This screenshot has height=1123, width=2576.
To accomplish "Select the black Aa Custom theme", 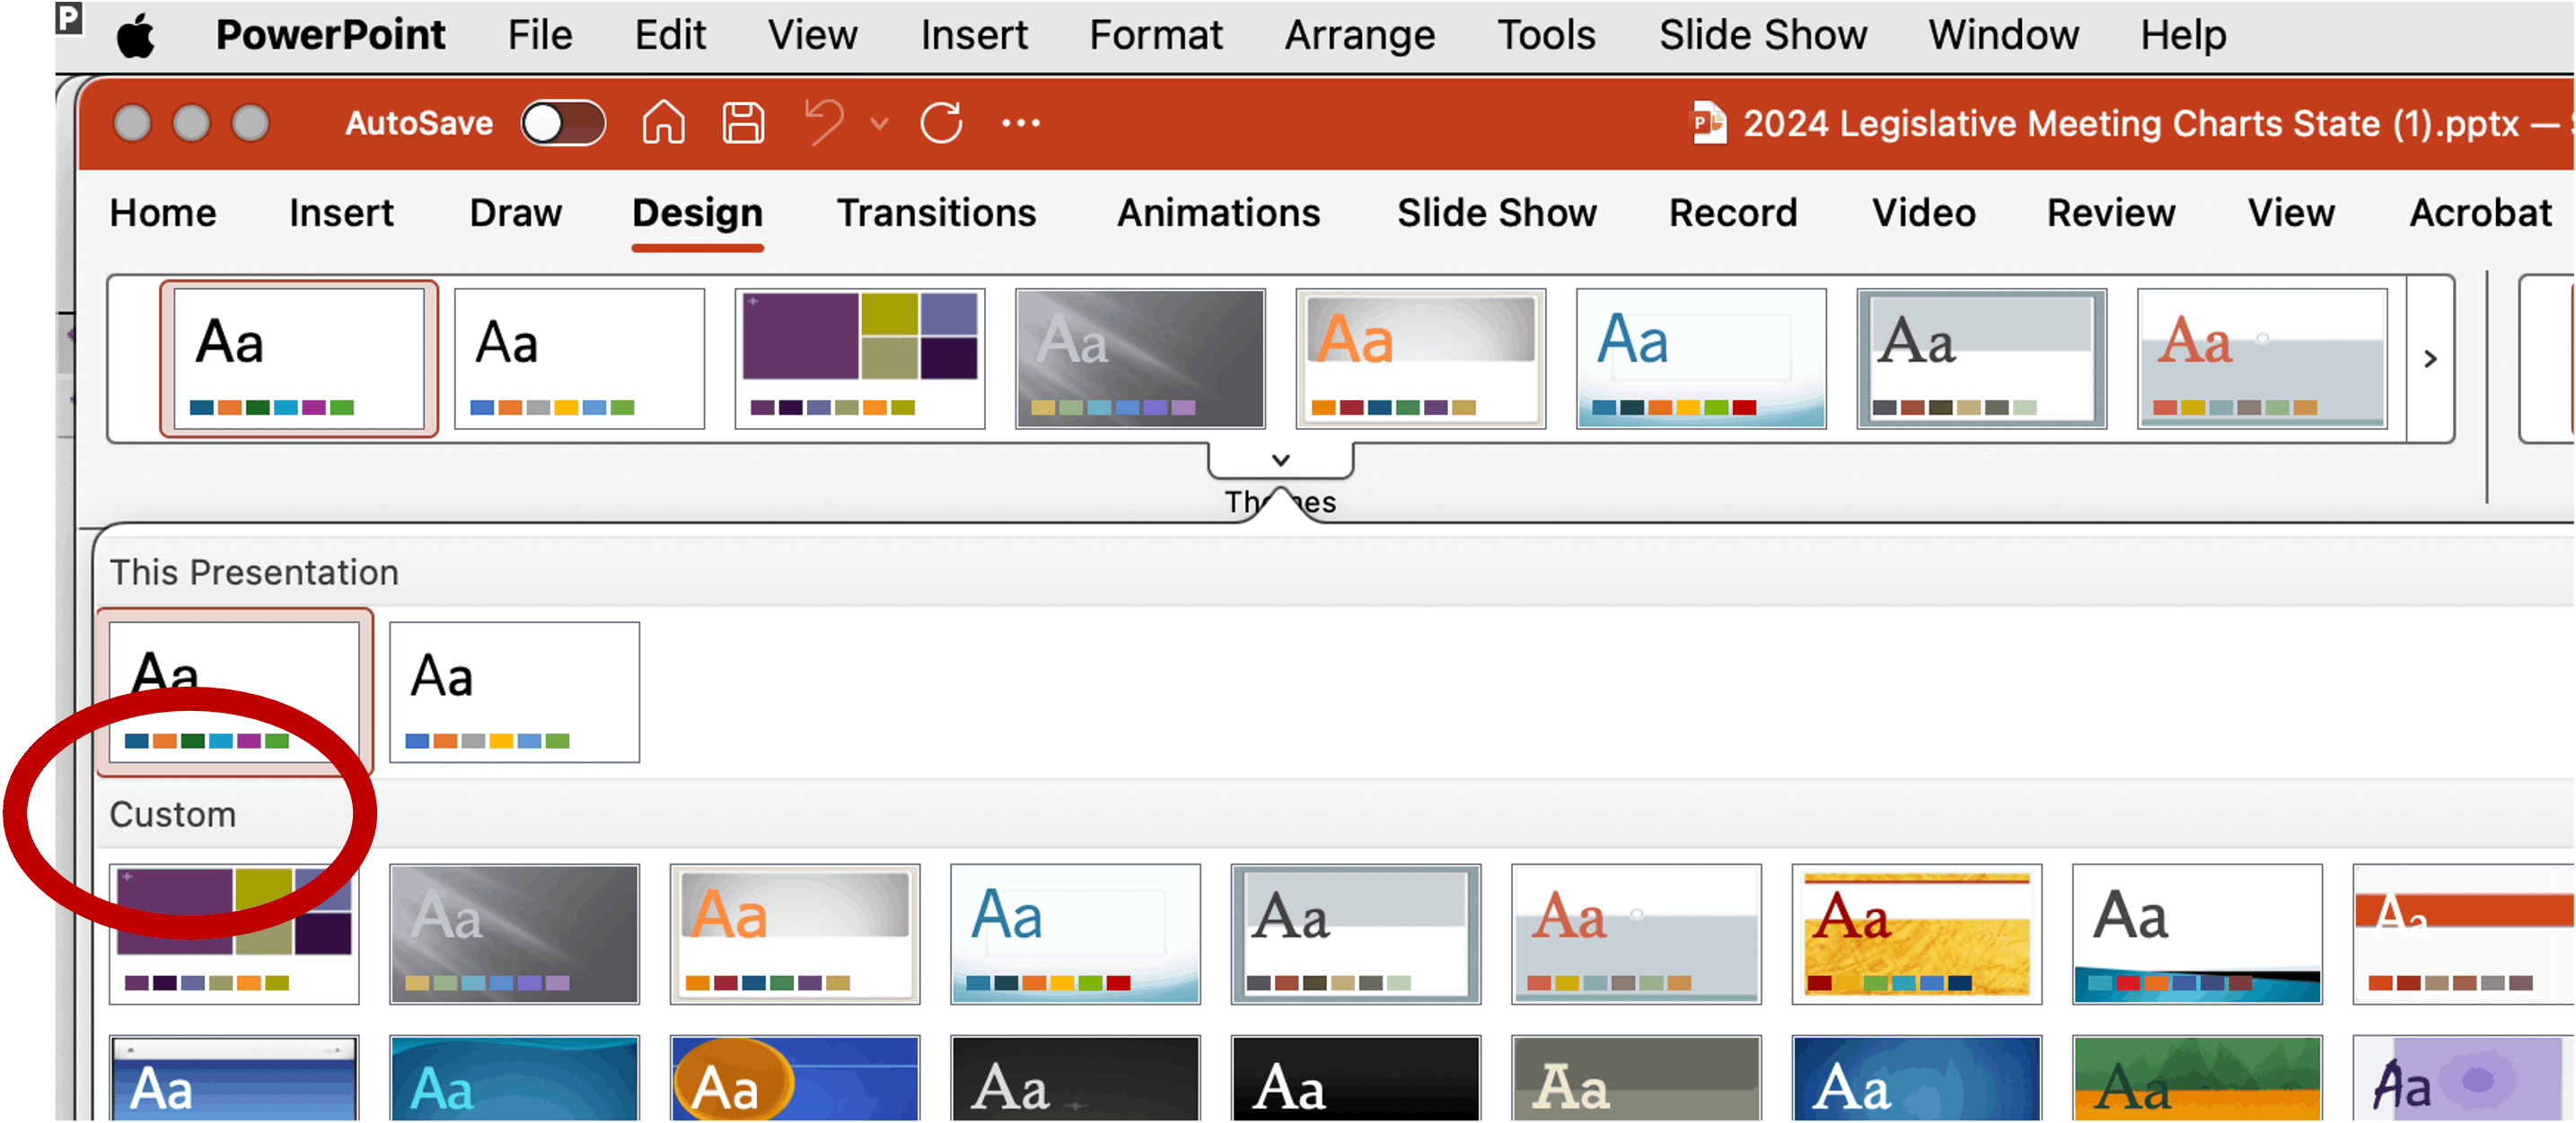I will click(x=1355, y=1078).
